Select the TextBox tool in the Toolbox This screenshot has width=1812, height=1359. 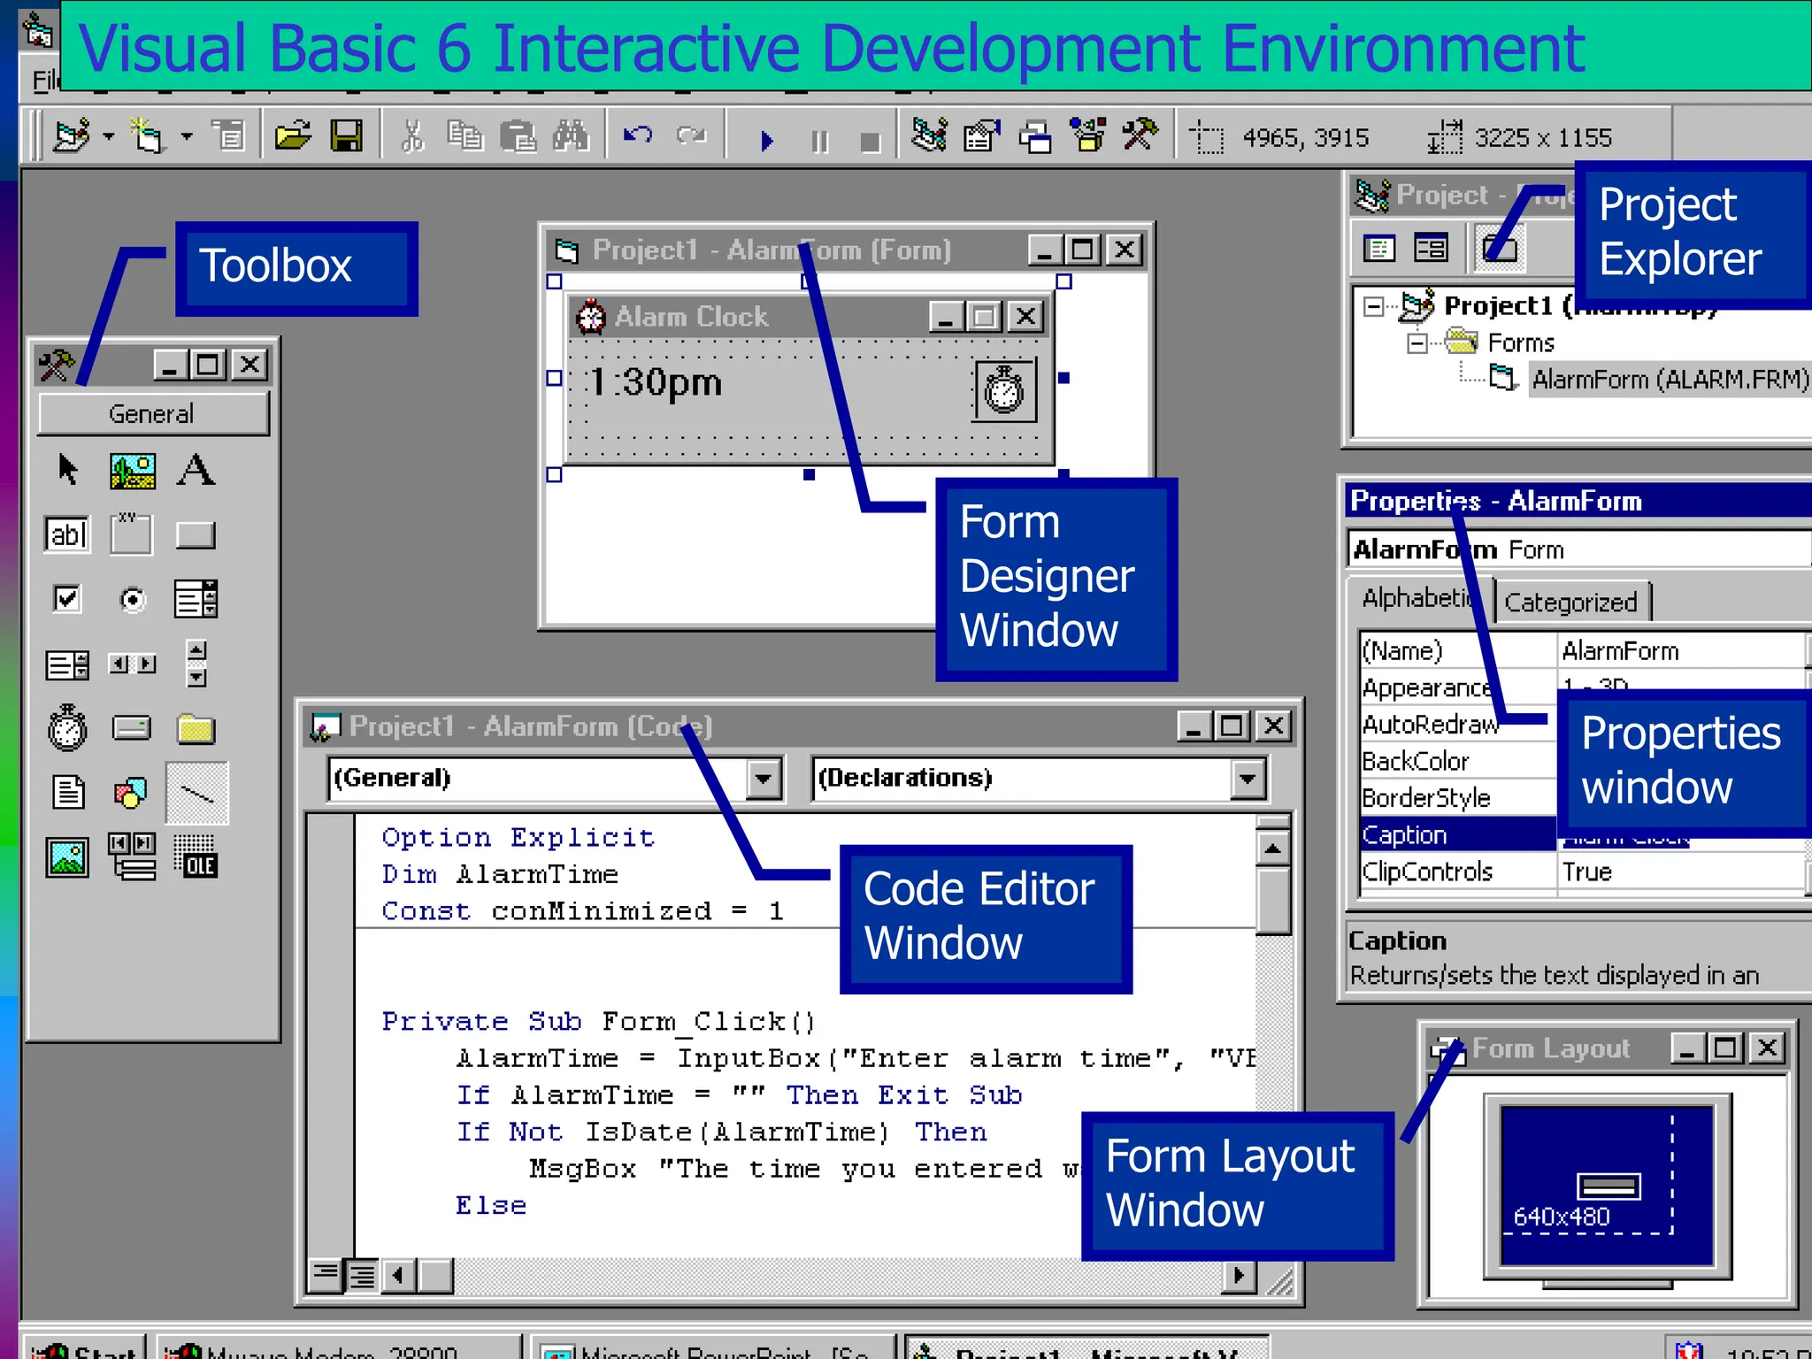point(67,534)
